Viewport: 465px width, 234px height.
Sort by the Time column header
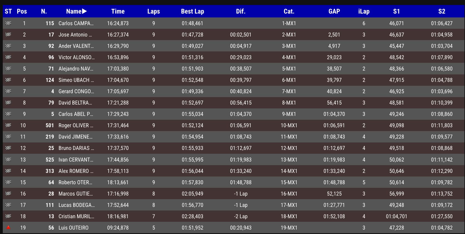click(x=118, y=11)
